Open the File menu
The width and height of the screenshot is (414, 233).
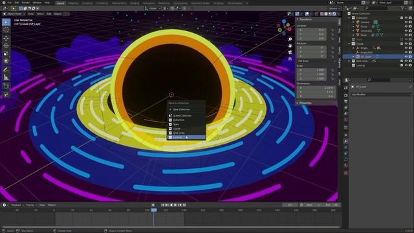tap(10, 3)
